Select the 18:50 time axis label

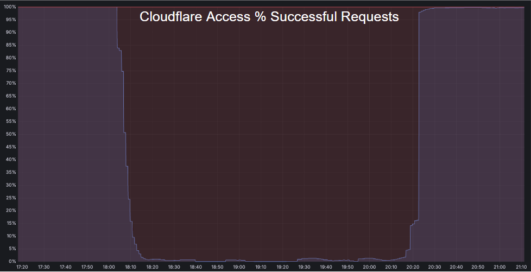[217, 267]
